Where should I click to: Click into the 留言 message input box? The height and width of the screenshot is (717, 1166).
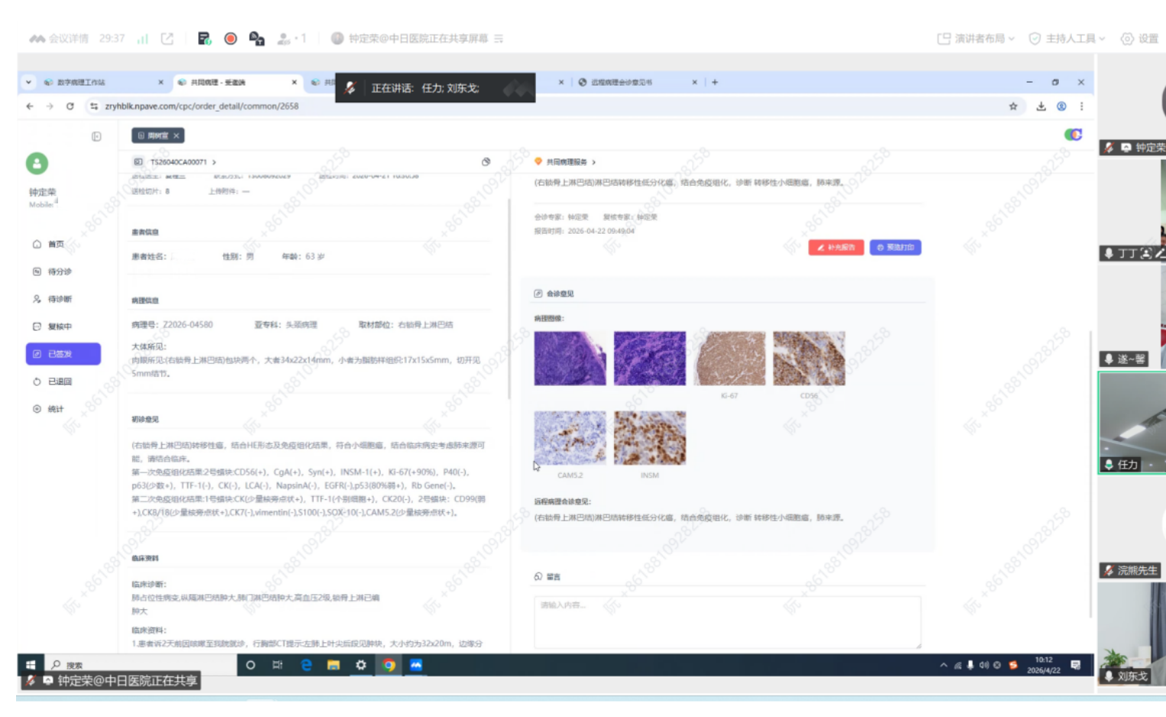(x=726, y=621)
